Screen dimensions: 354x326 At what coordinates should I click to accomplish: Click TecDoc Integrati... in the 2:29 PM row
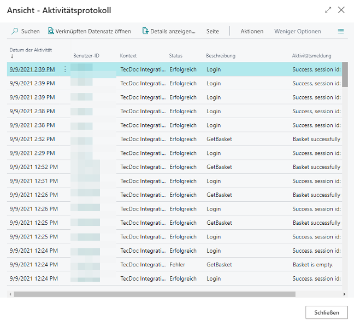(143, 153)
